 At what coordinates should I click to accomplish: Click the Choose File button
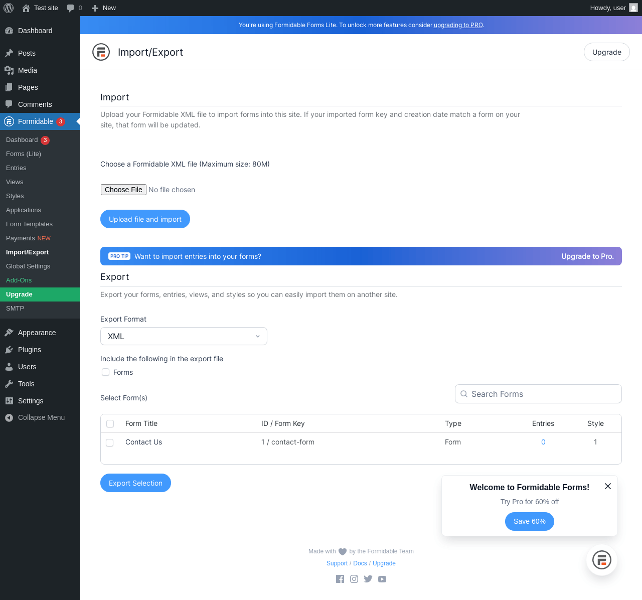[x=123, y=190]
